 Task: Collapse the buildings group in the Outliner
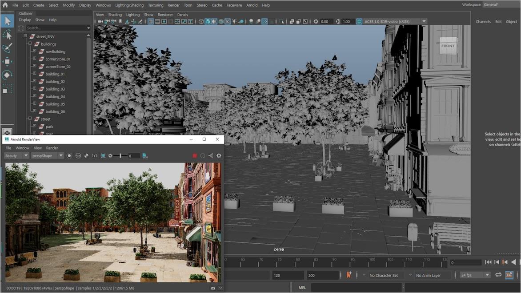(x=30, y=44)
